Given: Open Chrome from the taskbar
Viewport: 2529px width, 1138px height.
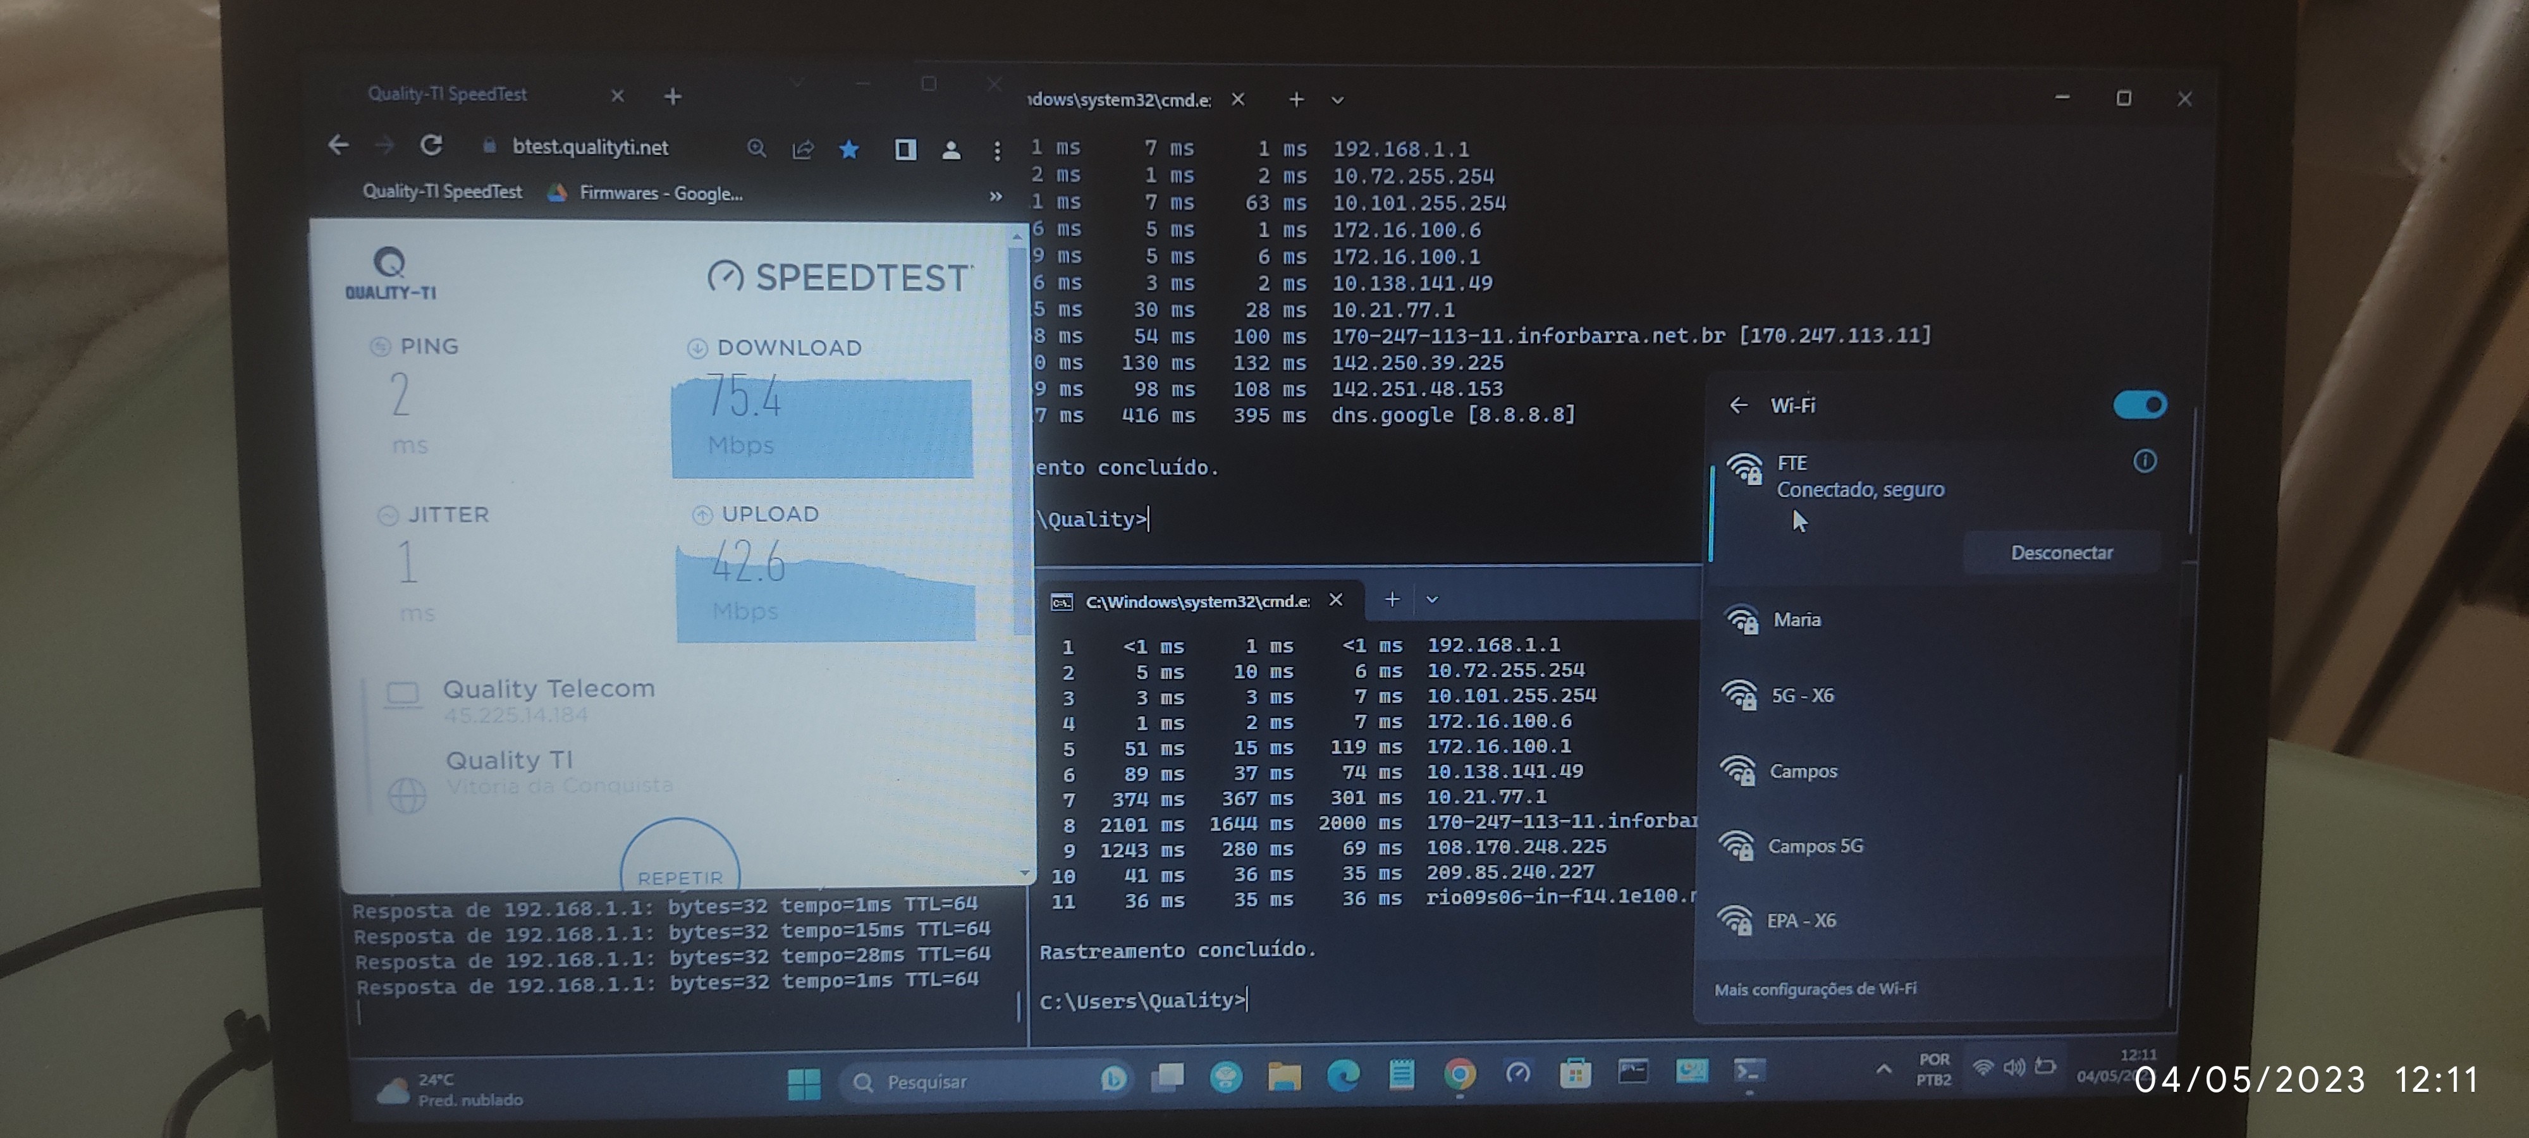Looking at the screenshot, I should (1459, 1075).
